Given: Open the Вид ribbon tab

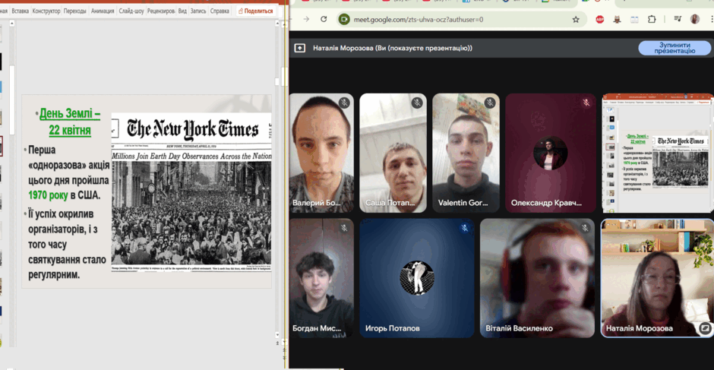Looking at the screenshot, I should [182, 11].
